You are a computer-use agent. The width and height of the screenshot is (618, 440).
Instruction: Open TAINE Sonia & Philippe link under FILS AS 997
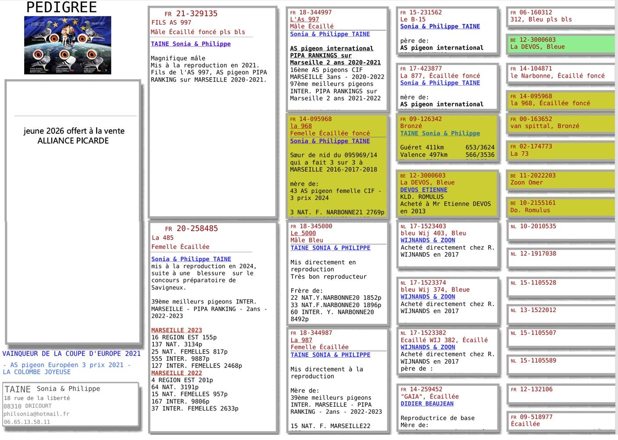point(190,44)
